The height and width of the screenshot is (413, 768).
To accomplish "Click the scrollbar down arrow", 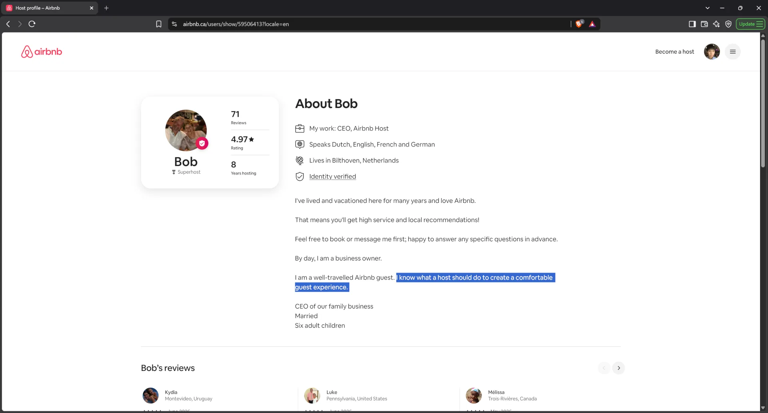I will [763, 408].
